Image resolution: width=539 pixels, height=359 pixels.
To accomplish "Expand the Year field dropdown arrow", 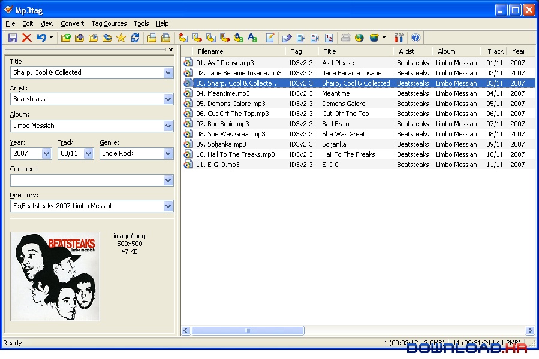I will [46, 153].
